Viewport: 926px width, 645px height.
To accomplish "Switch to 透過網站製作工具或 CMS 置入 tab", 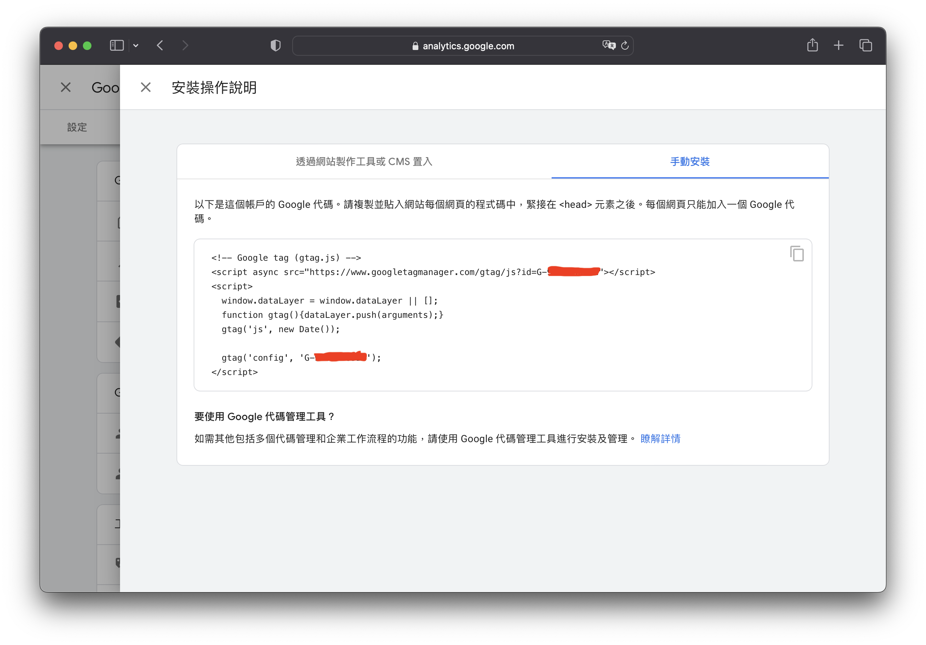I will [x=364, y=162].
